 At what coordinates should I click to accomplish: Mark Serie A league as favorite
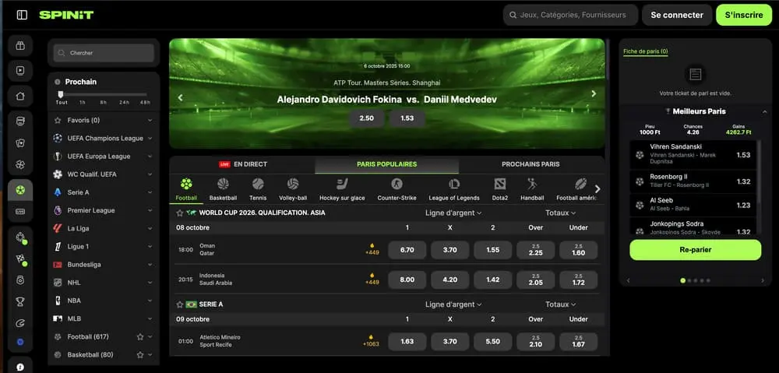click(x=180, y=304)
